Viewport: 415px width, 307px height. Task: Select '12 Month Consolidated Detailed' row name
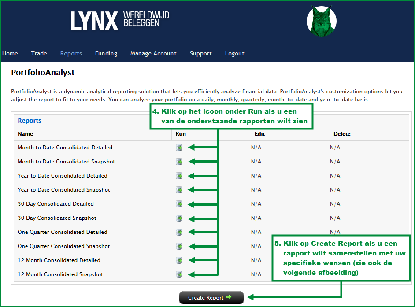click(x=59, y=260)
